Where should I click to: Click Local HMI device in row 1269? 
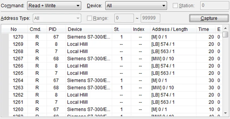click(77, 44)
